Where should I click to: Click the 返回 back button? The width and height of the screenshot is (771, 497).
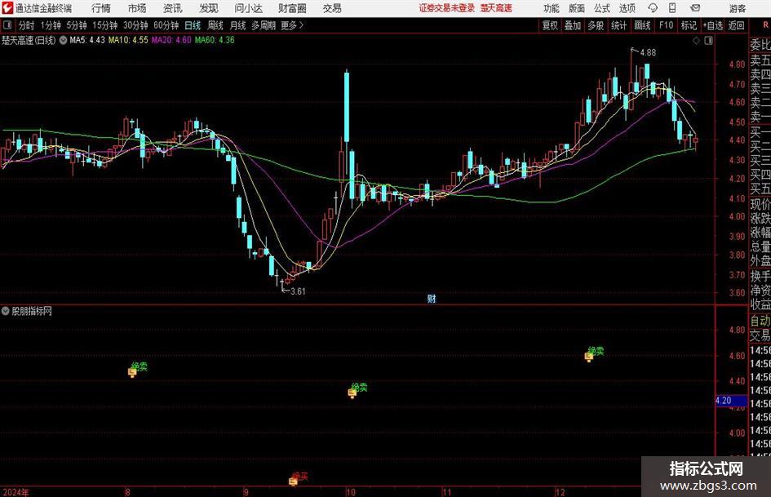pyautogui.click(x=736, y=25)
